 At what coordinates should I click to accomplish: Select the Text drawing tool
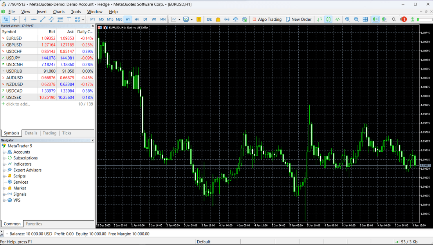pos(69,19)
